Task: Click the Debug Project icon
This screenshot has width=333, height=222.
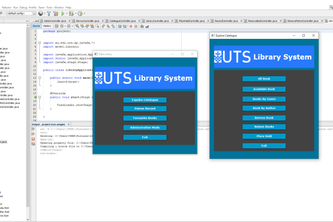Action: point(71,14)
